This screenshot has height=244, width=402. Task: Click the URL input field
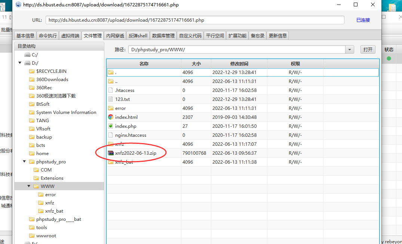(x=195, y=20)
